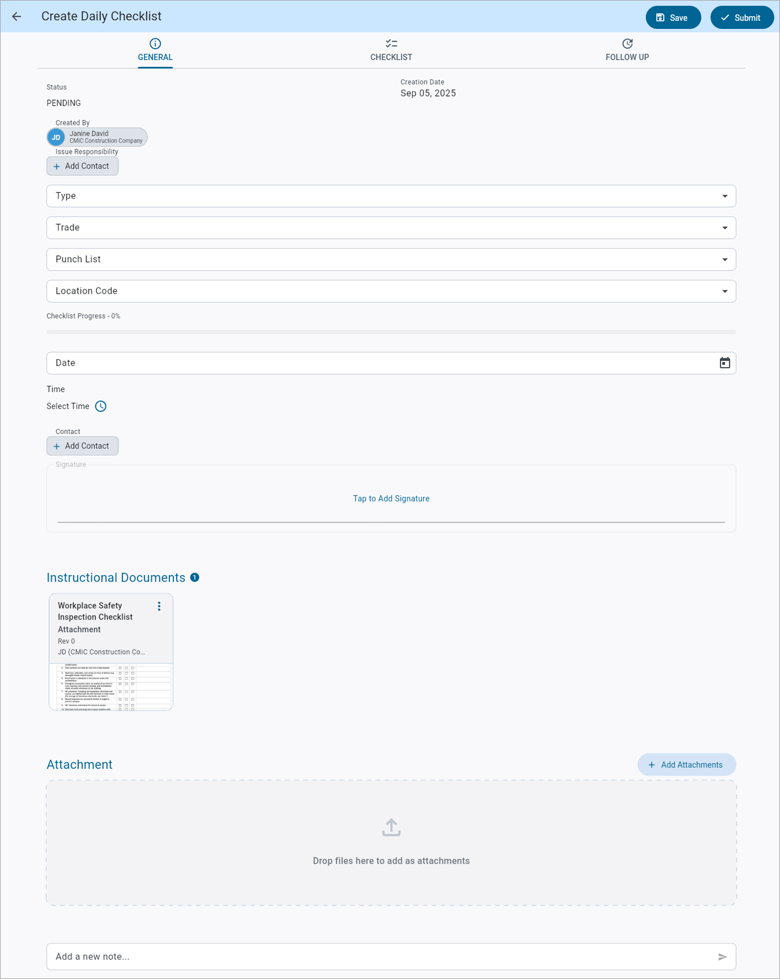The width and height of the screenshot is (780, 979).
Task: Tap to Add Signature link
Action: (391, 498)
